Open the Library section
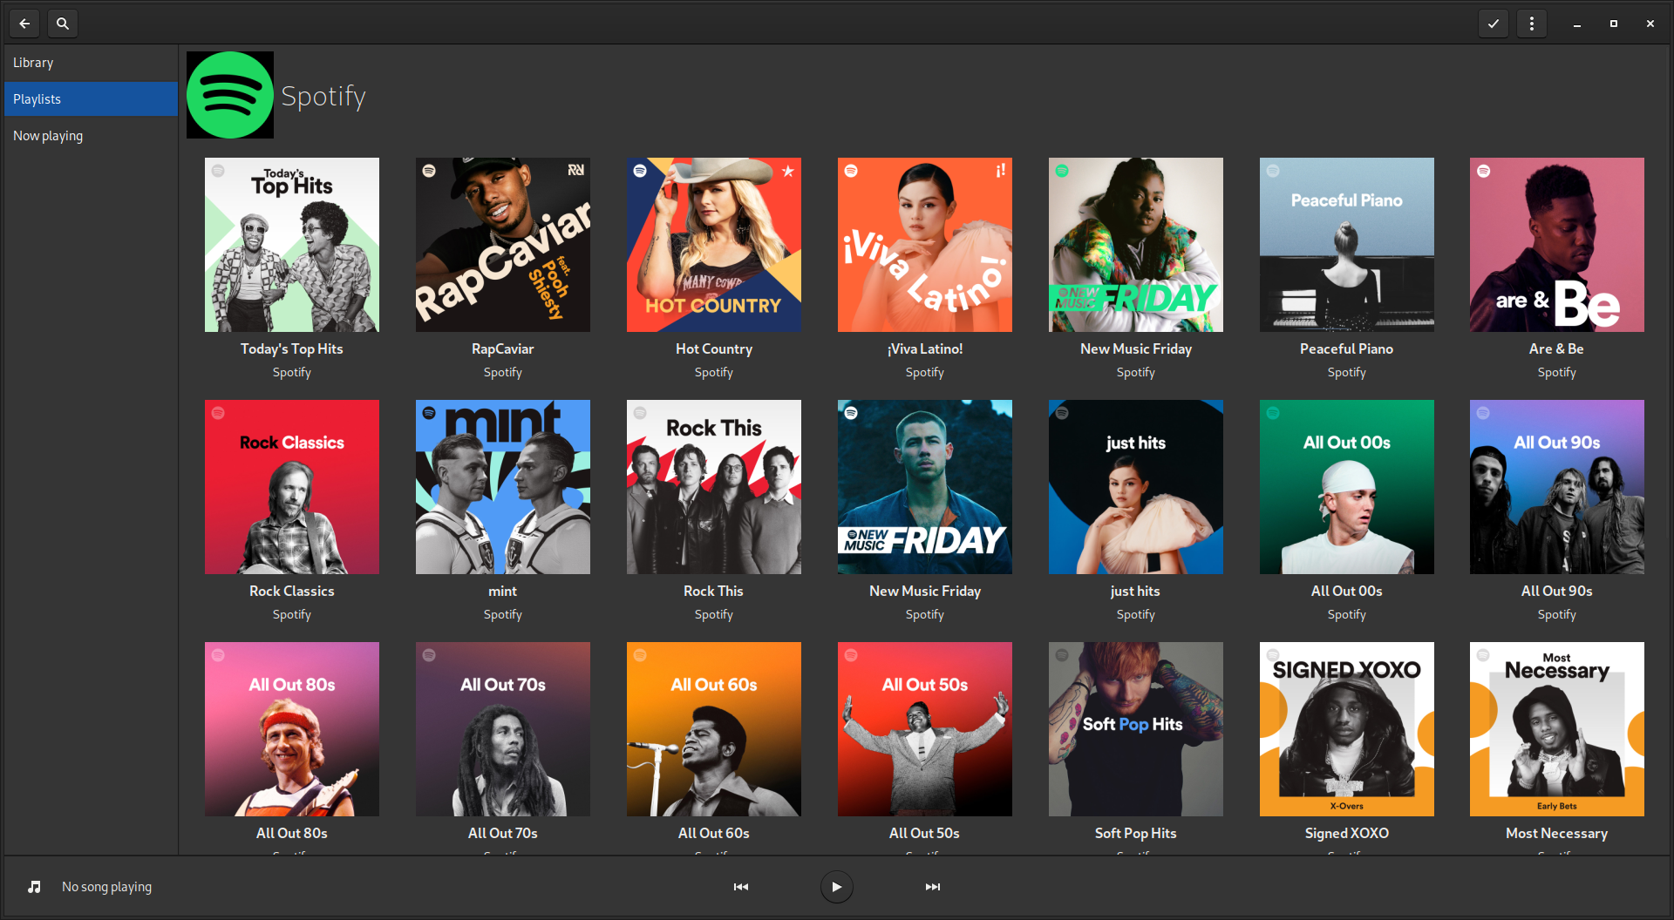Screen dimensions: 1674x920 click(x=91, y=63)
